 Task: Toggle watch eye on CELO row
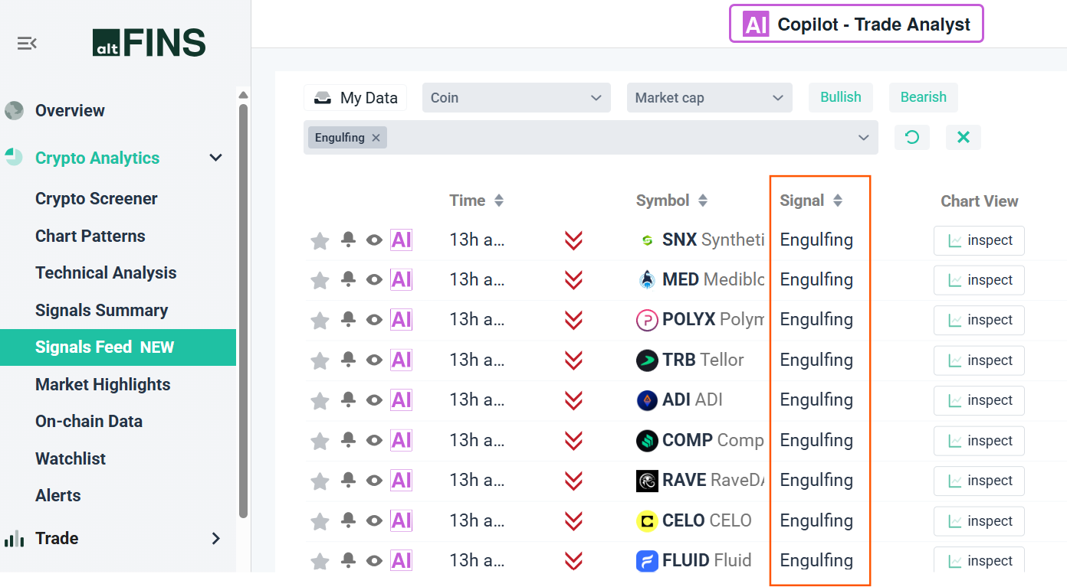pyautogui.click(x=374, y=520)
